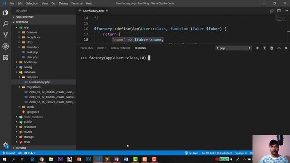The height and width of the screenshot is (163, 290).
Task: Split the terminal panel
Action: coord(264,48)
